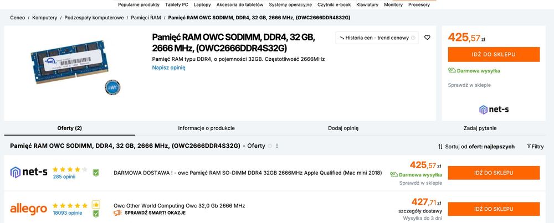Screen dimensions: 554x223
Task: Open 'Tablety PC' category
Action: pos(177,4)
